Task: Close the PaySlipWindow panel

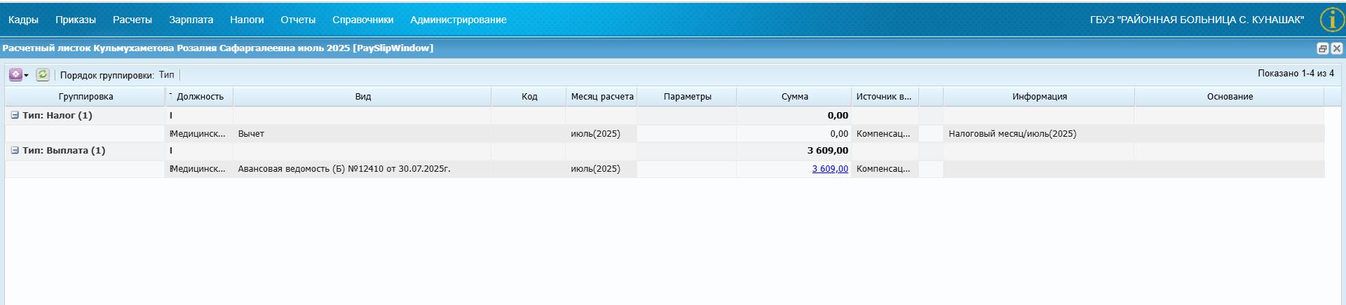Action: click(x=1336, y=48)
